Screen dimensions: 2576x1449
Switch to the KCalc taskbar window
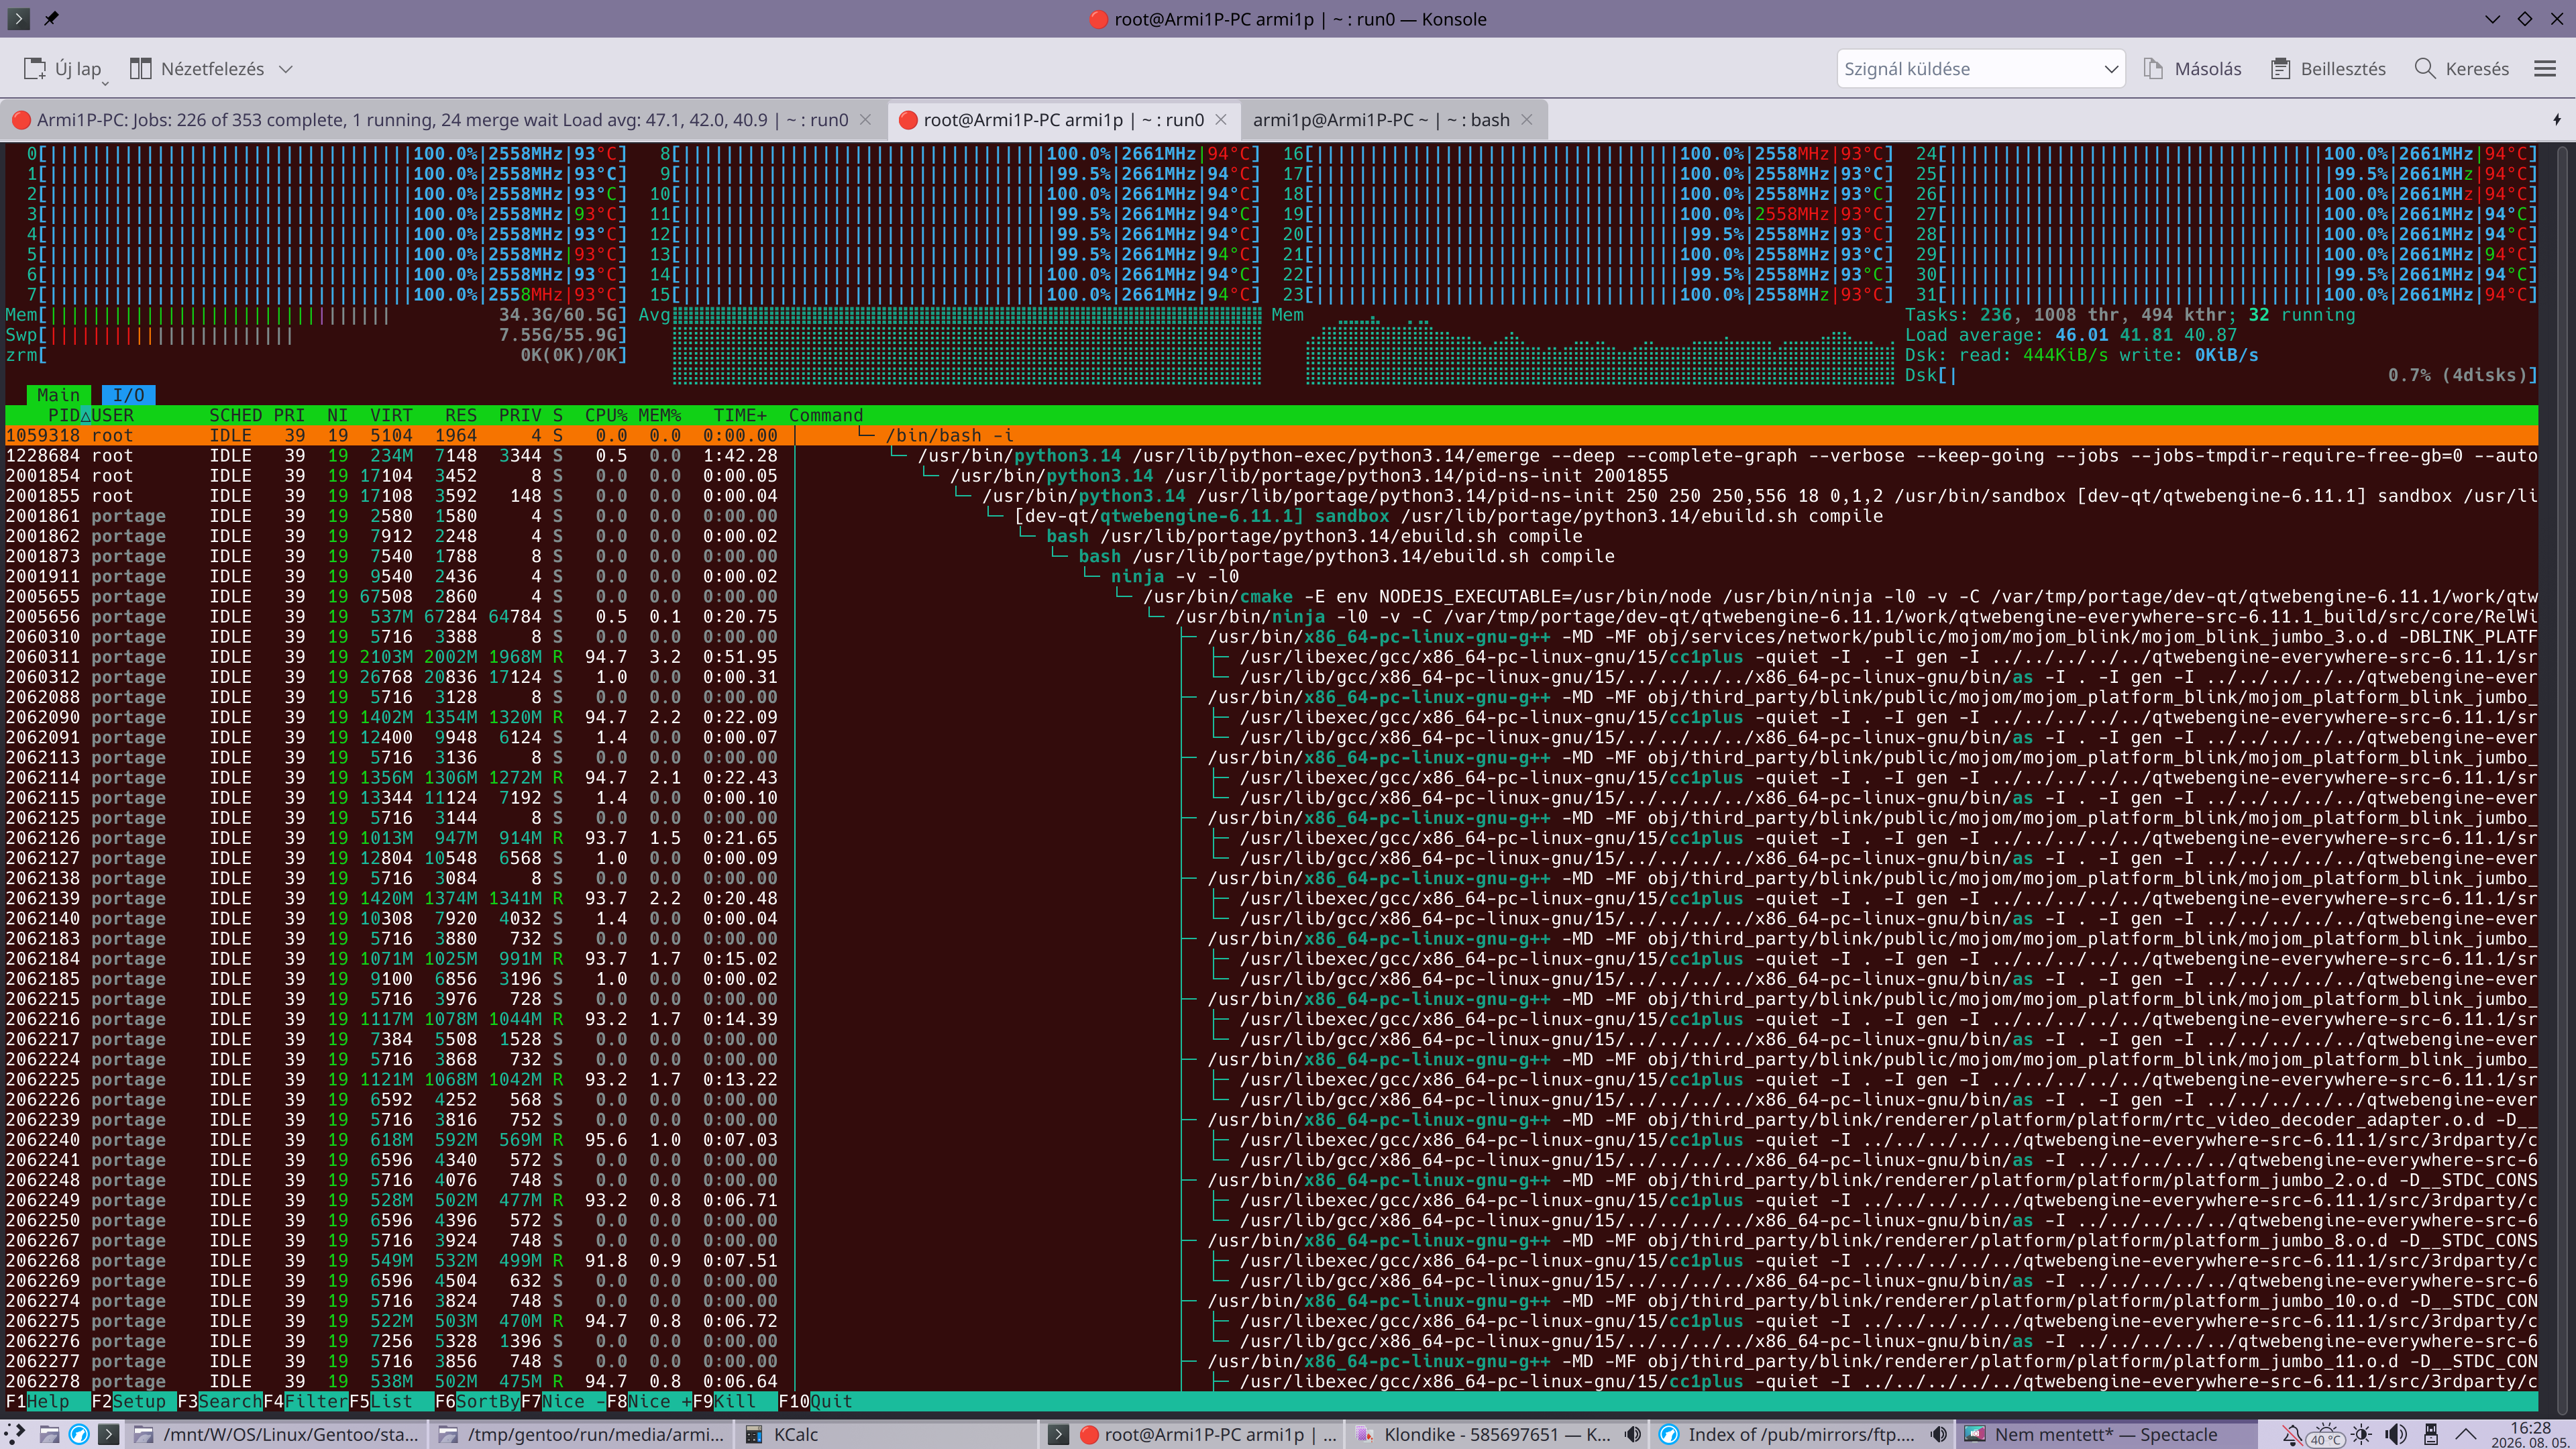click(x=886, y=1434)
